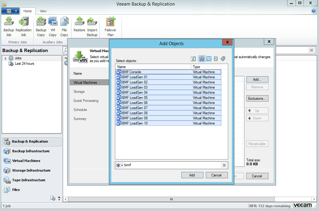Open the Backup & Replication pane
This screenshot has width=319, height=211.
(x=32, y=142)
